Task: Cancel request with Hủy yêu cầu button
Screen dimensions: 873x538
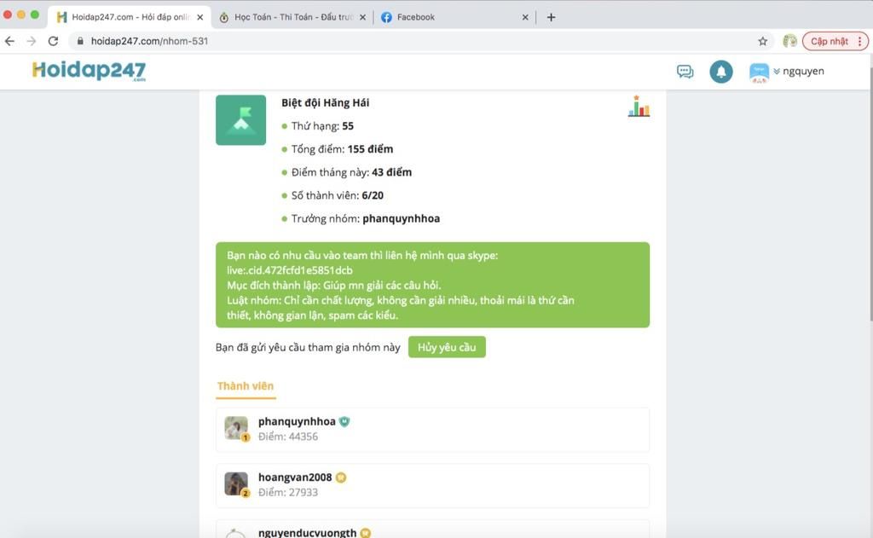Action: tap(447, 347)
